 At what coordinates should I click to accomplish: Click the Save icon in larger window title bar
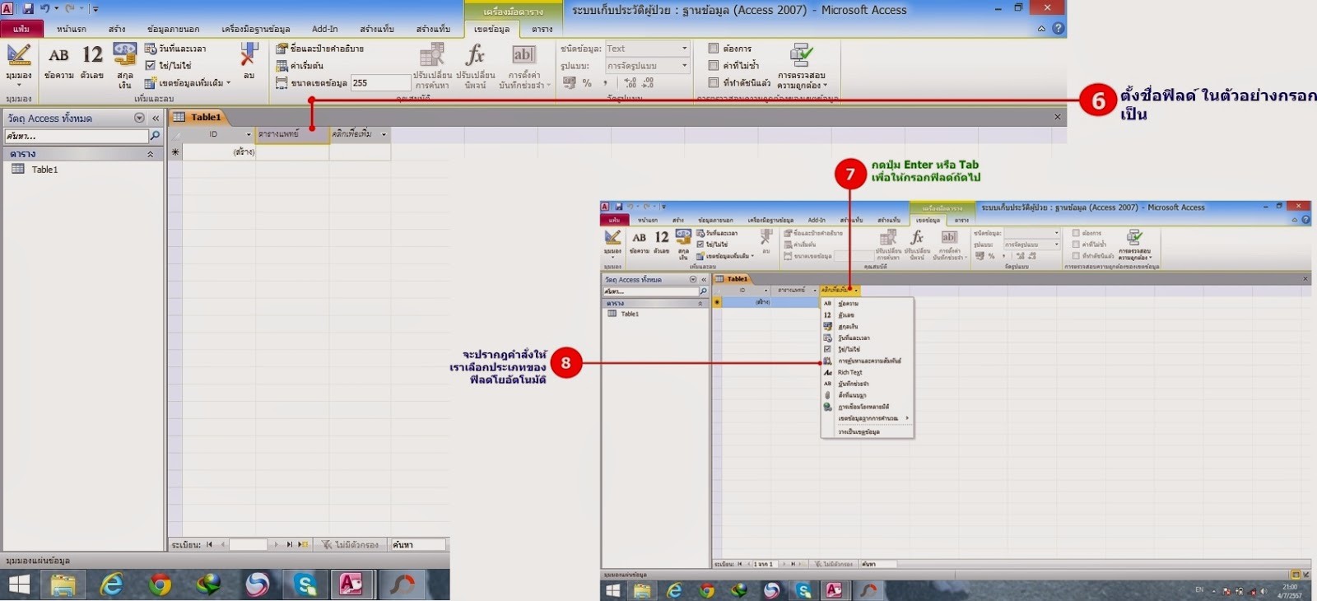point(28,9)
